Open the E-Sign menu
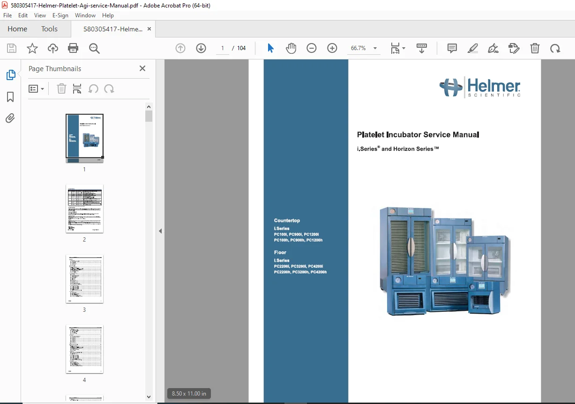 60,15
